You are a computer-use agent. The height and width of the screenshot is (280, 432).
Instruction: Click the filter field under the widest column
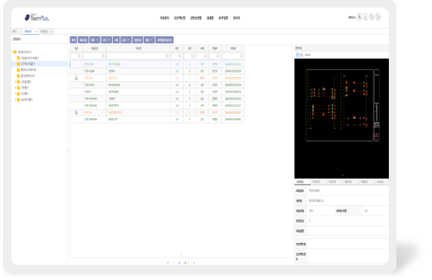click(138, 56)
